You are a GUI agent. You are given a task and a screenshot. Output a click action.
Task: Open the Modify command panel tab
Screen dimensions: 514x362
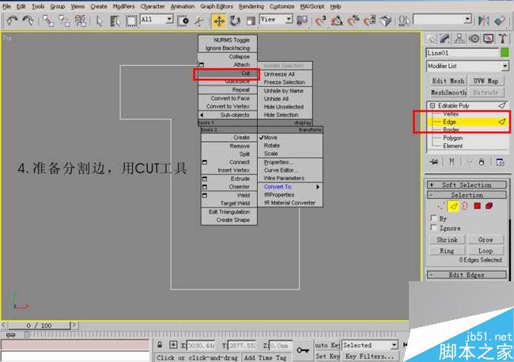[x=445, y=39]
